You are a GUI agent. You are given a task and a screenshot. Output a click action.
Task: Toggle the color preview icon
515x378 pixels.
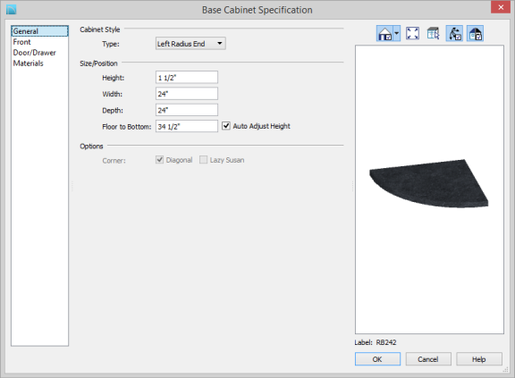pyautogui.click(x=475, y=33)
